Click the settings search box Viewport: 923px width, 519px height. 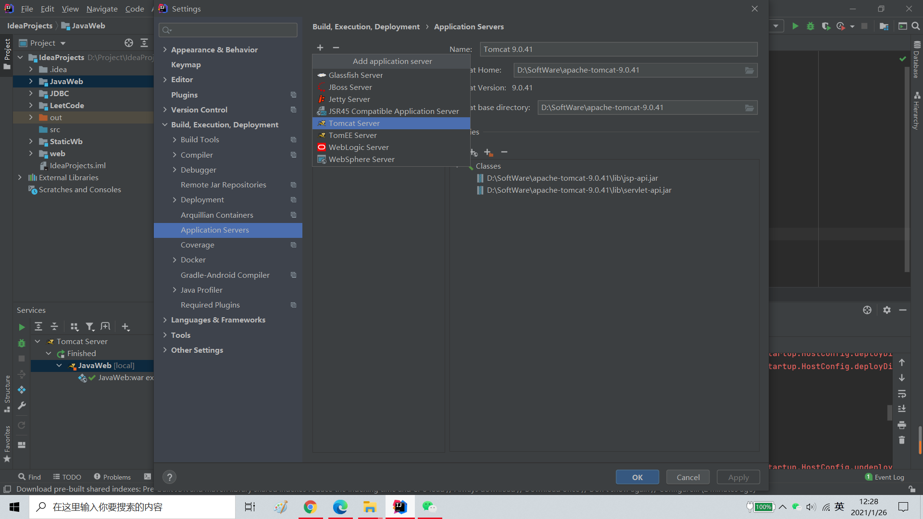[228, 30]
